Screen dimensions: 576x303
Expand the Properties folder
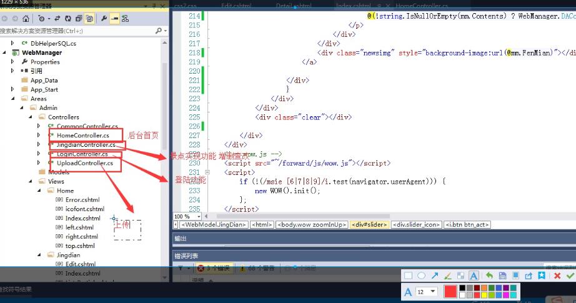13,62
